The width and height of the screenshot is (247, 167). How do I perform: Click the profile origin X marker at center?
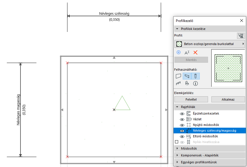point(114,110)
